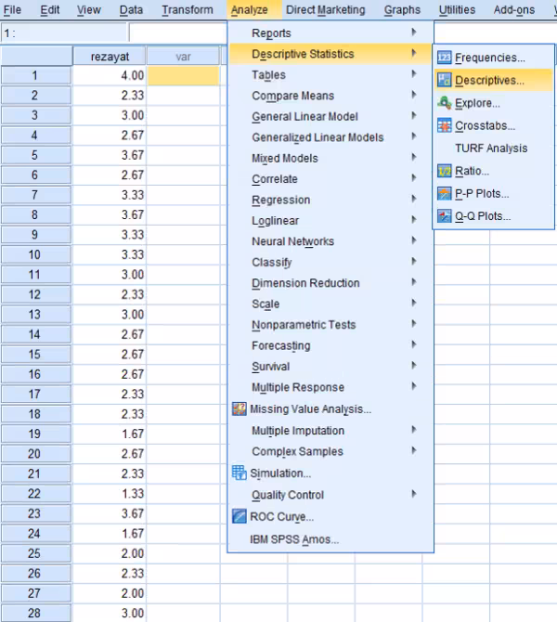Click the Crosstabs icon in submenu

click(445, 125)
